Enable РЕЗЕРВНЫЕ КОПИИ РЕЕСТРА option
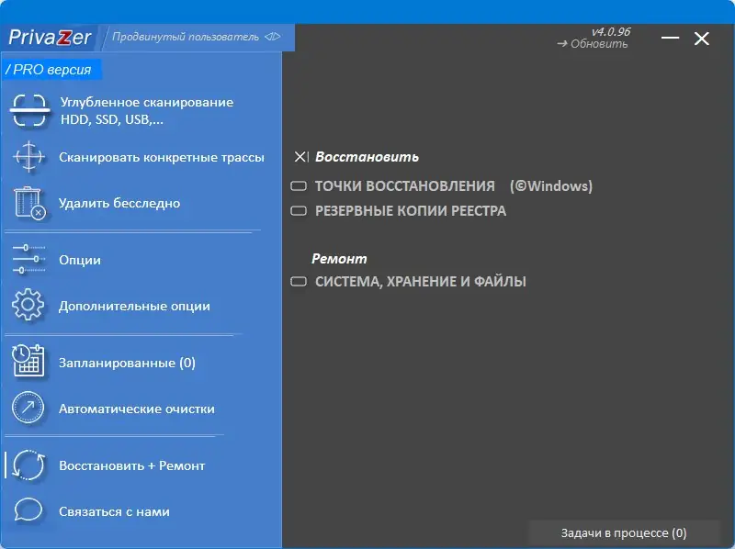 click(300, 210)
